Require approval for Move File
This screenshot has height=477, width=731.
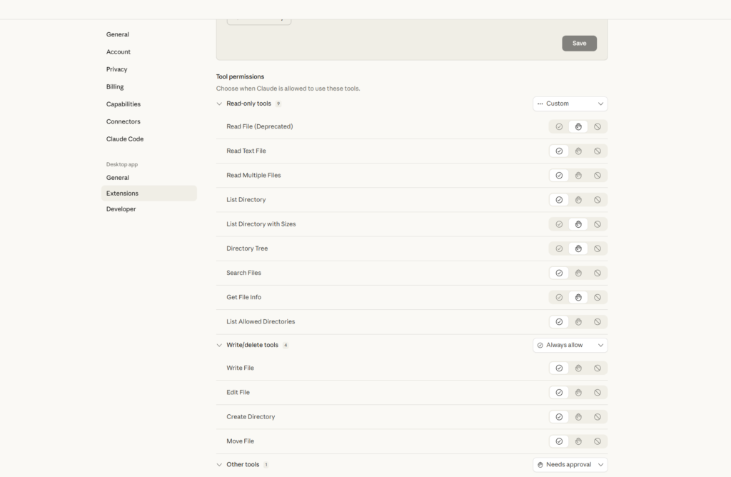(x=578, y=441)
